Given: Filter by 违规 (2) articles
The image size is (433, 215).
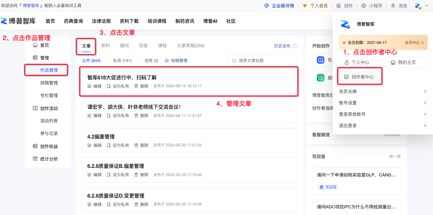Looking at the screenshot, I should point(151,61).
